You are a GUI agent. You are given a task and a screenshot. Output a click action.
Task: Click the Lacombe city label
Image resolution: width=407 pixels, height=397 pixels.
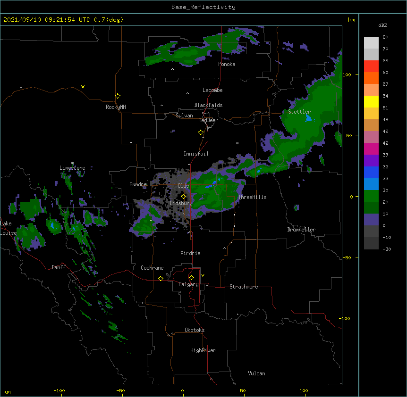tap(212, 90)
